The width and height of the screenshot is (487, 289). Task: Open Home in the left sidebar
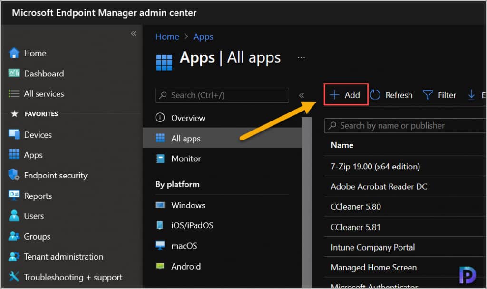tap(35, 53)
